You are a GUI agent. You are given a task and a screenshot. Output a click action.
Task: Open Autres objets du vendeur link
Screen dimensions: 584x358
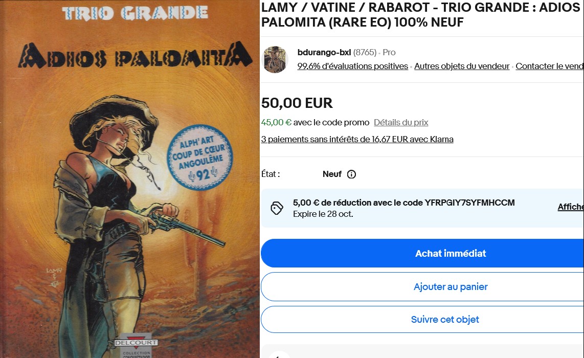pyautogui.click(x=462, y=66)
